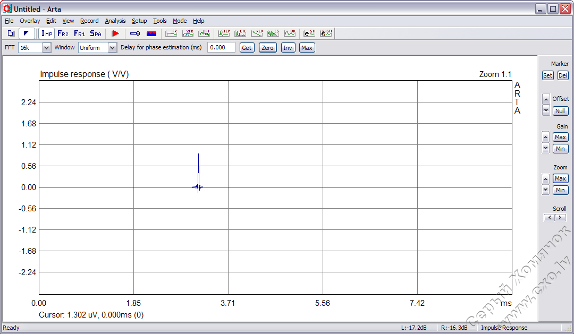Viewport: 574px width, 334px height.
Task: Click the 'Zoom 1:1' label
Action: (x=495, y=74)
